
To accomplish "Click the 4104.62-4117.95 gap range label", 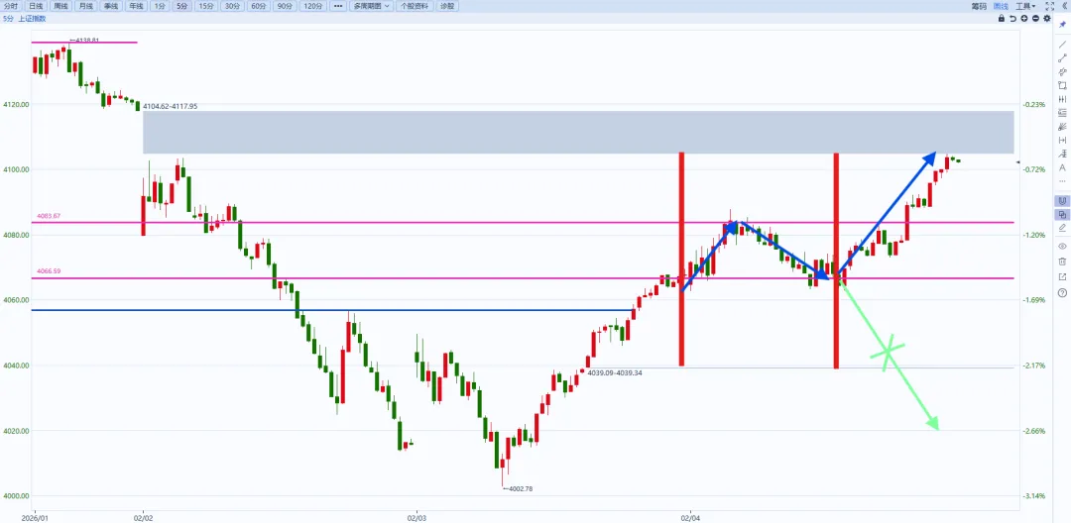I will tap(171, 106).
